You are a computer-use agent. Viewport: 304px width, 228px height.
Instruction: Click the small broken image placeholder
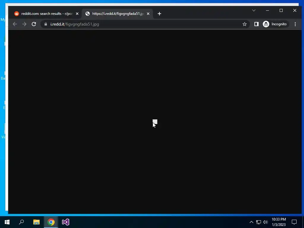pos(155,122)
